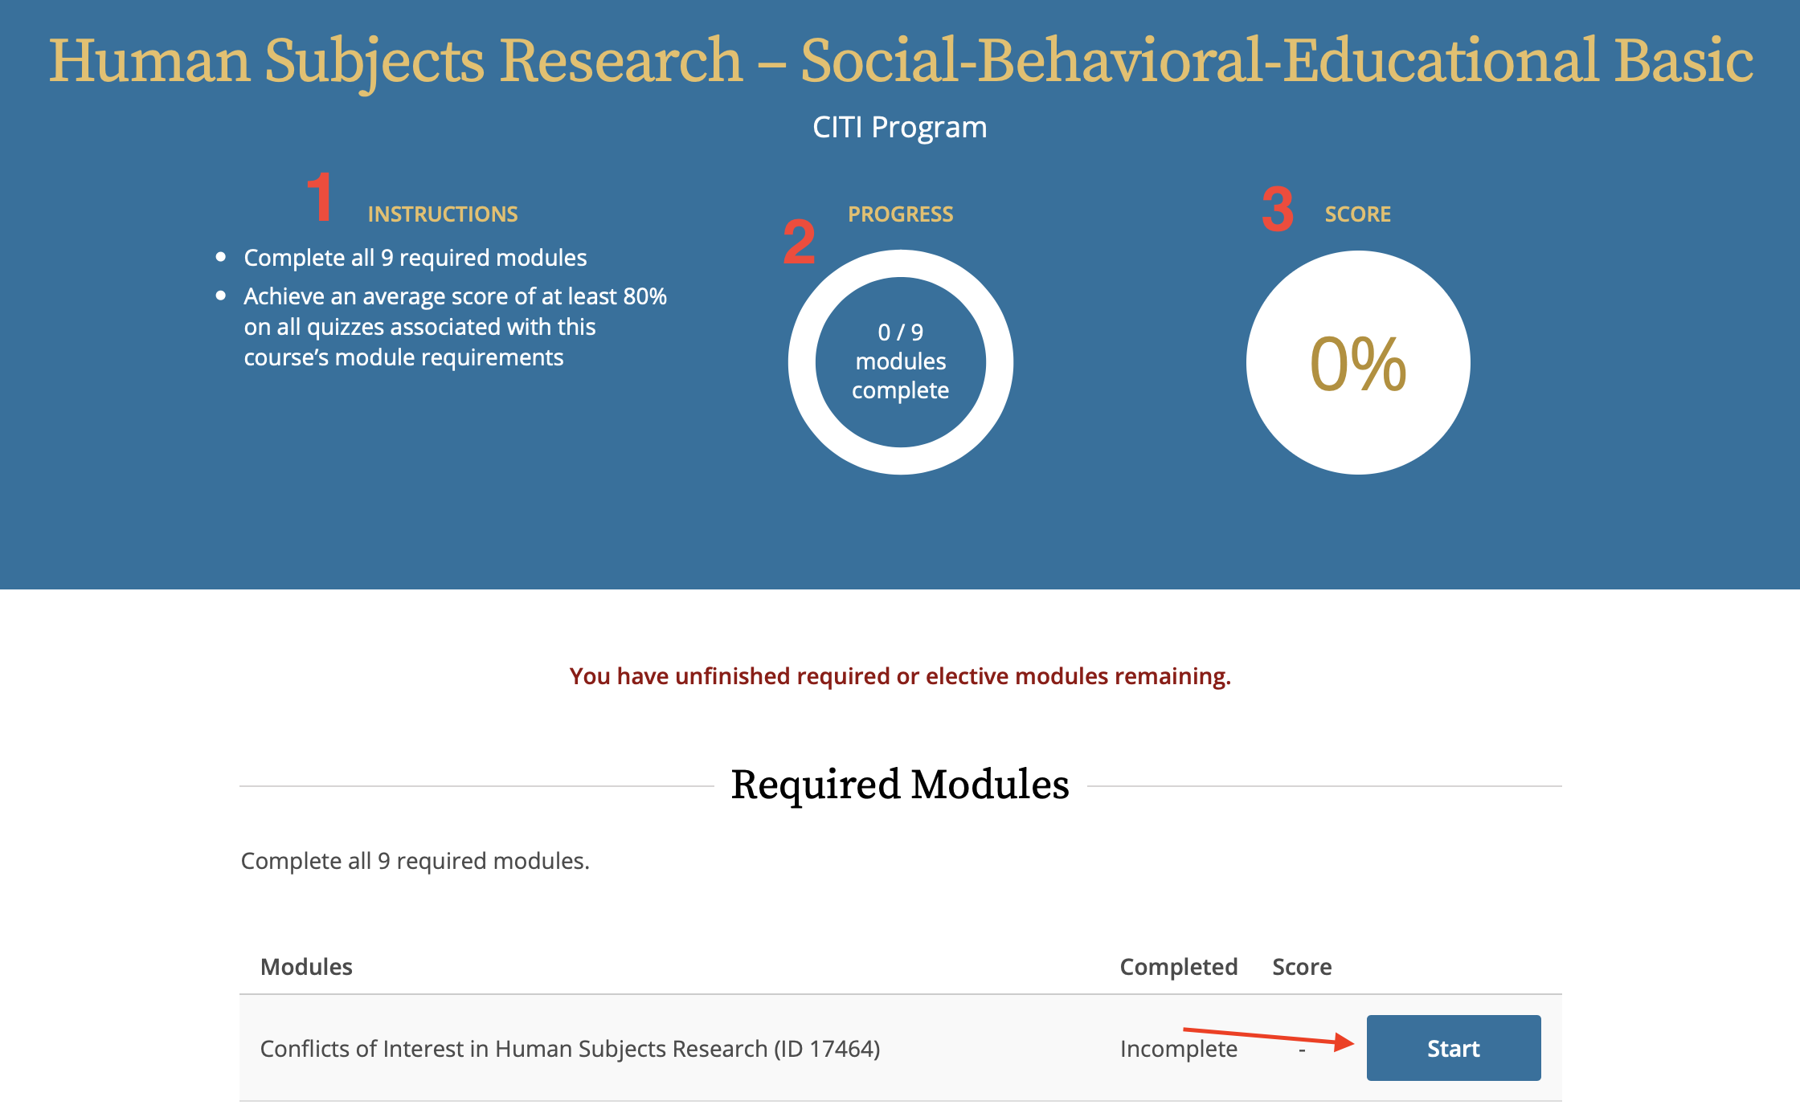Click the Required Modules section heading

[x=900, y=785]
